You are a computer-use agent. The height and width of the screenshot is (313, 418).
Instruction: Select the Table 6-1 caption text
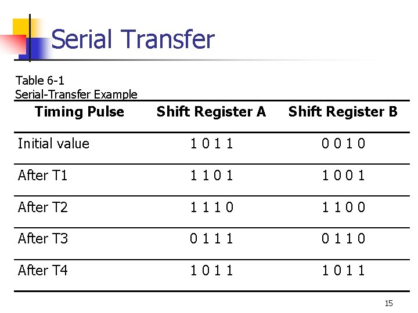39,81
